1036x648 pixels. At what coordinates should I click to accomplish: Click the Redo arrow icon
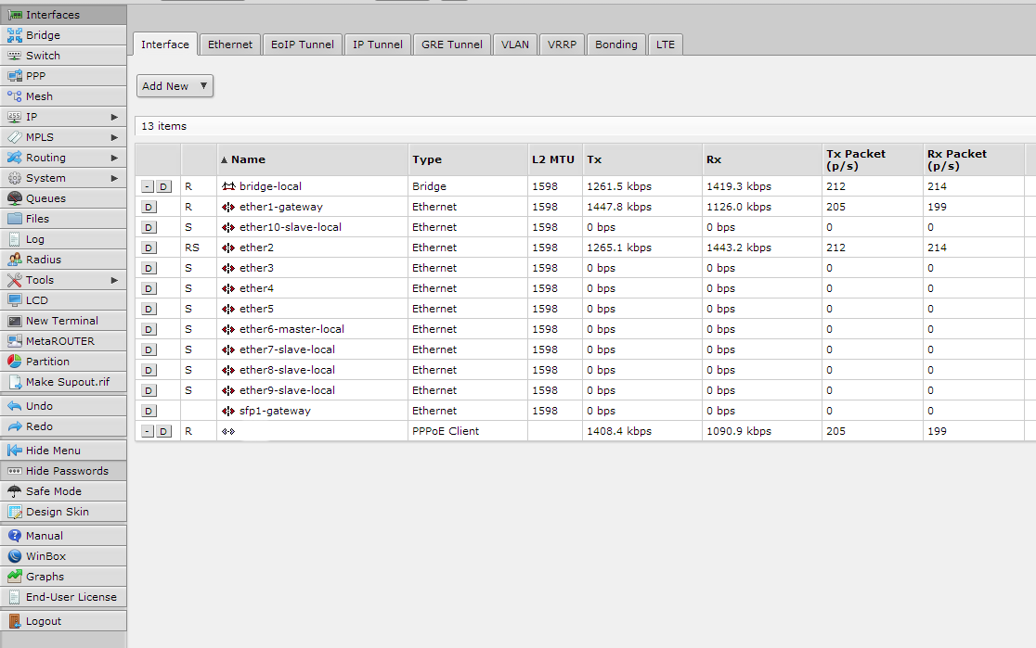tap(15, 426)
